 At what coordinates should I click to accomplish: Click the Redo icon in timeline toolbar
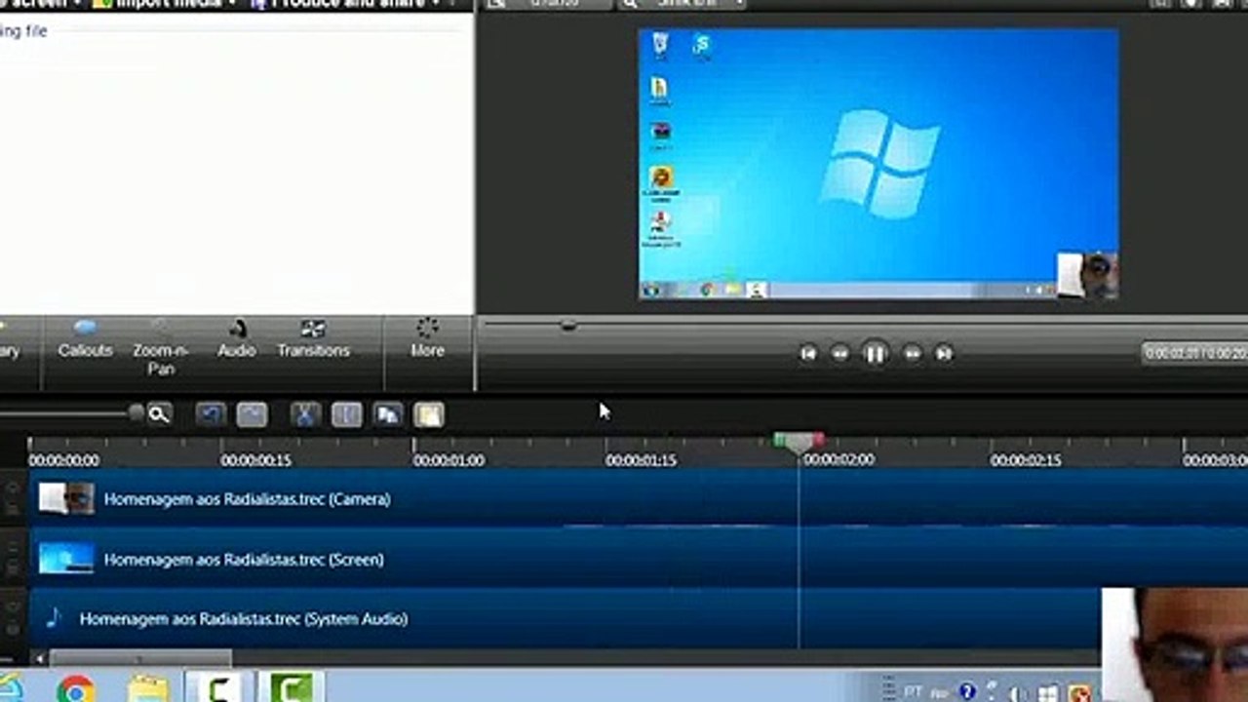252,414
